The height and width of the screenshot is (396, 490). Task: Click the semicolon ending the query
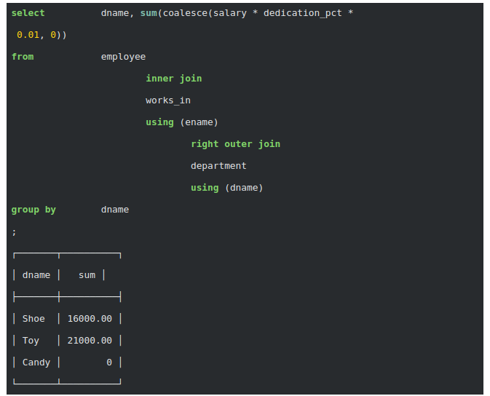pyautogui.click(x=14, y=231)
